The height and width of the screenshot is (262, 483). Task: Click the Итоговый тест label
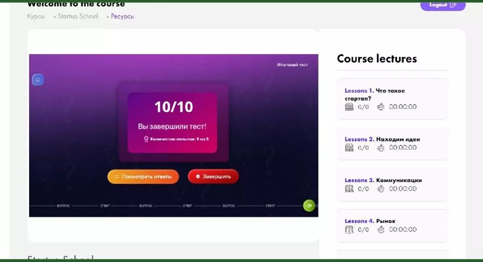tap(292, 65)
